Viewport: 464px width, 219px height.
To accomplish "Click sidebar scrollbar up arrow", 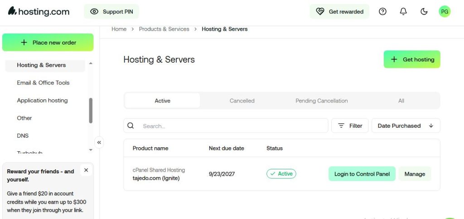I will pyautogui.click(x=91, y=63).
